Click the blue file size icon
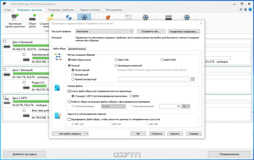254x160 pixels. point(57,88)
